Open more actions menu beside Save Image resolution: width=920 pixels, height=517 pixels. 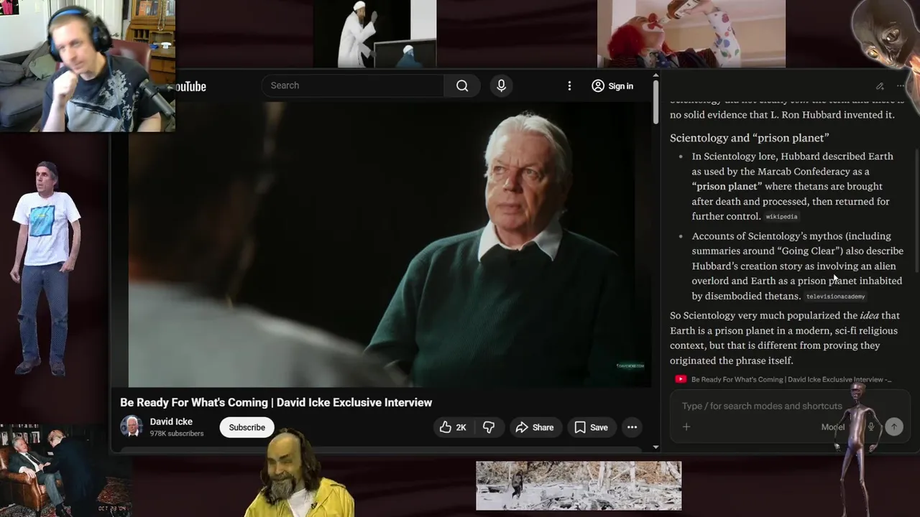tap(632, 427)
